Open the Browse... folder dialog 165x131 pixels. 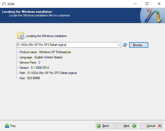[139, 45]
